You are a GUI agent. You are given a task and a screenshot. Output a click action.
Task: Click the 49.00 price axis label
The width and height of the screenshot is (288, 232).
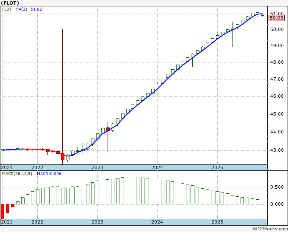(277, 46)
